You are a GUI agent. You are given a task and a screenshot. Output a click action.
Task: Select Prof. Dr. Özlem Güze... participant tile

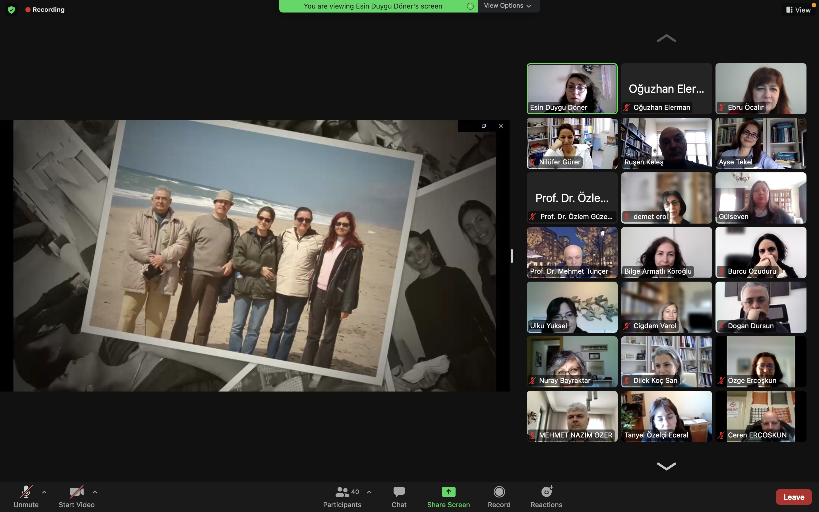click(572, 198)
